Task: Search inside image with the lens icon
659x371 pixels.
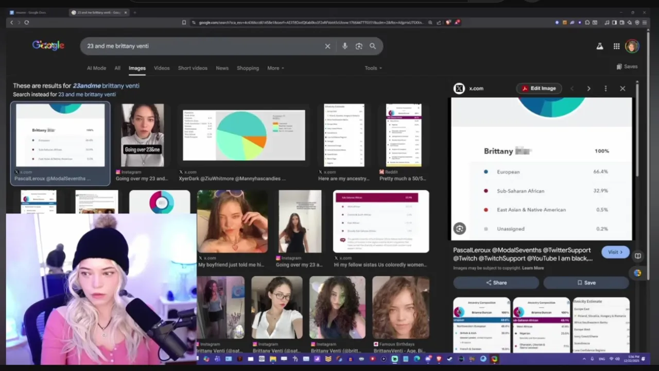Action: click(460, 229)
